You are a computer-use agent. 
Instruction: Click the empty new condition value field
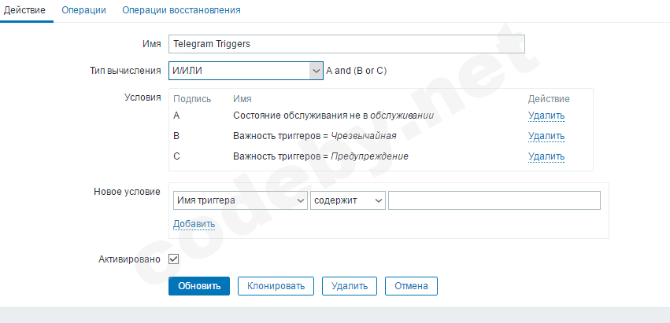coord(494,200)
